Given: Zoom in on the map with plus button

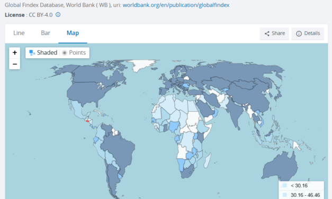Looking at the screenshot, I should click(x=15, y=52).
